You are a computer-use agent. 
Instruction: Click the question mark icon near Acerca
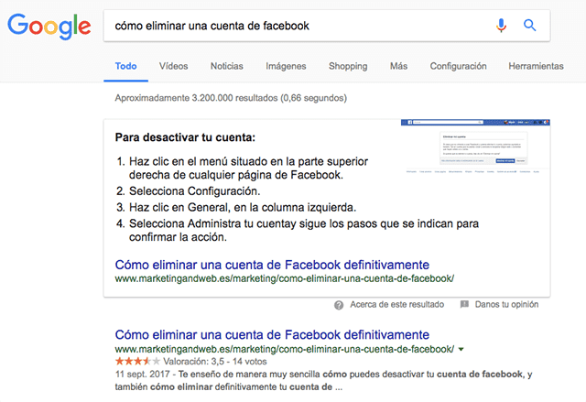(x=339, y=305)
